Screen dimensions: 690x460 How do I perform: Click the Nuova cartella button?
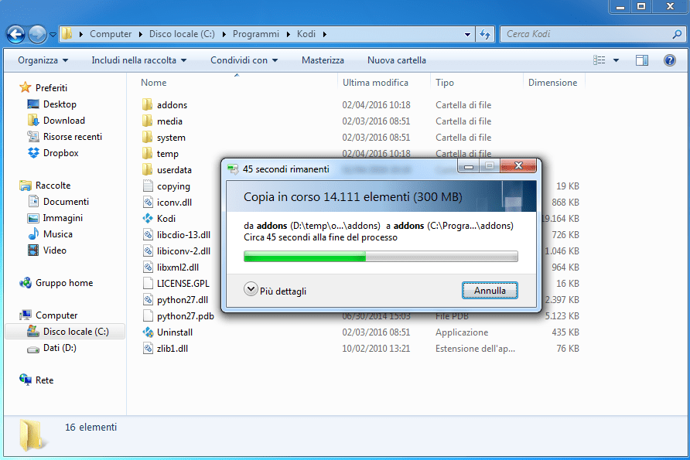coord(397,60)
